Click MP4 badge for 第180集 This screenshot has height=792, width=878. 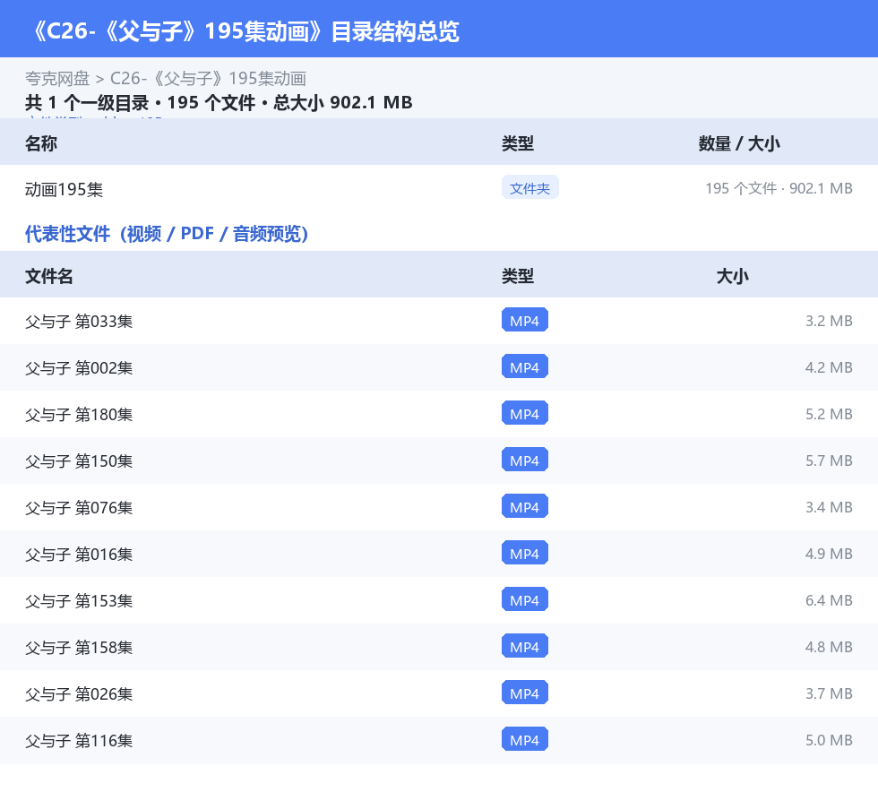525,413
